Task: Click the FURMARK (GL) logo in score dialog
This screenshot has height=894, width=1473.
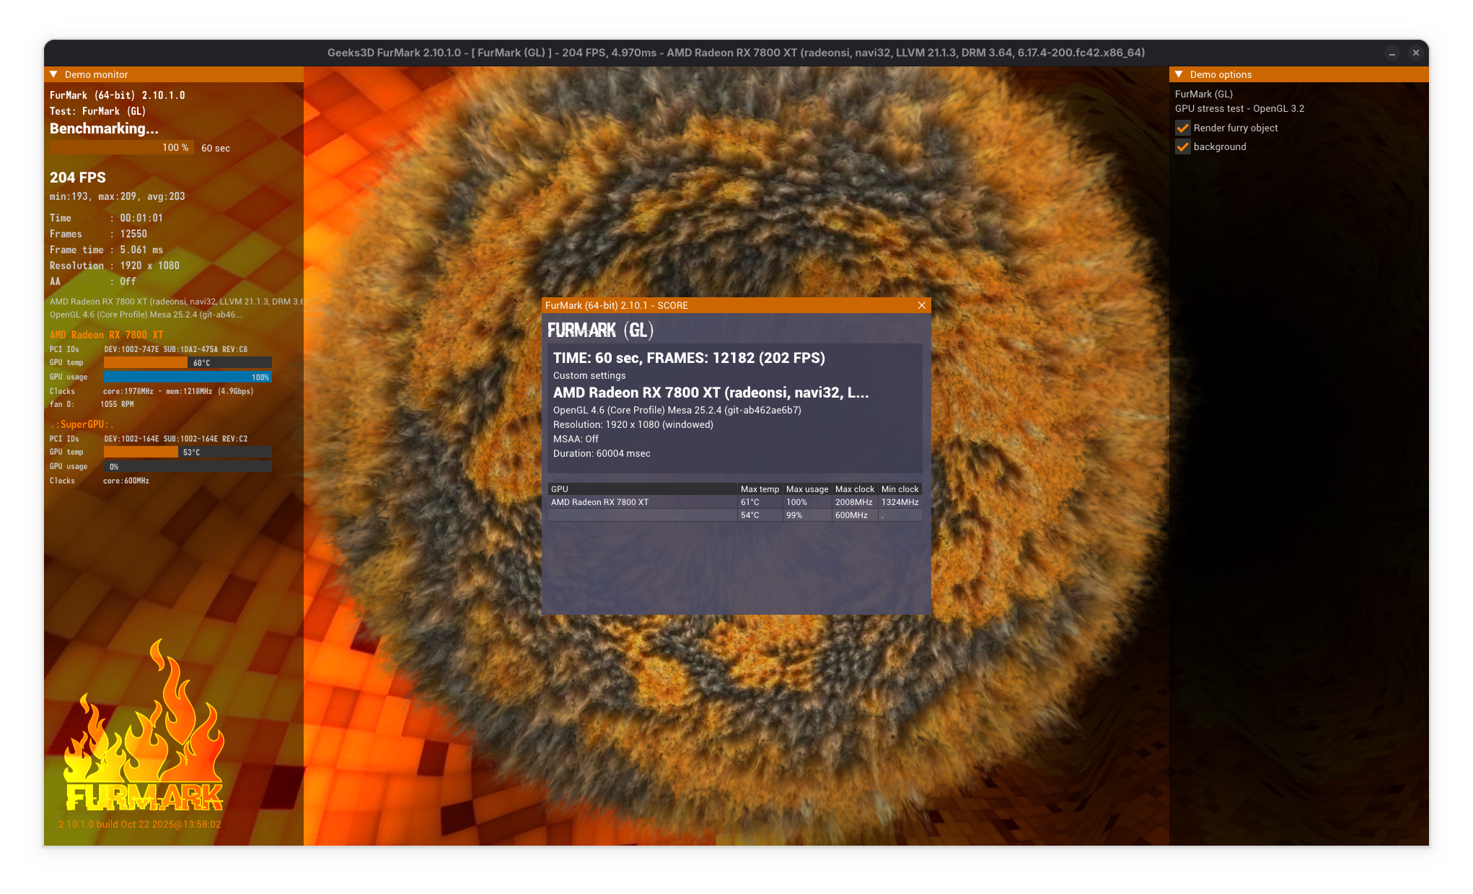Action: tap(600, 330)
